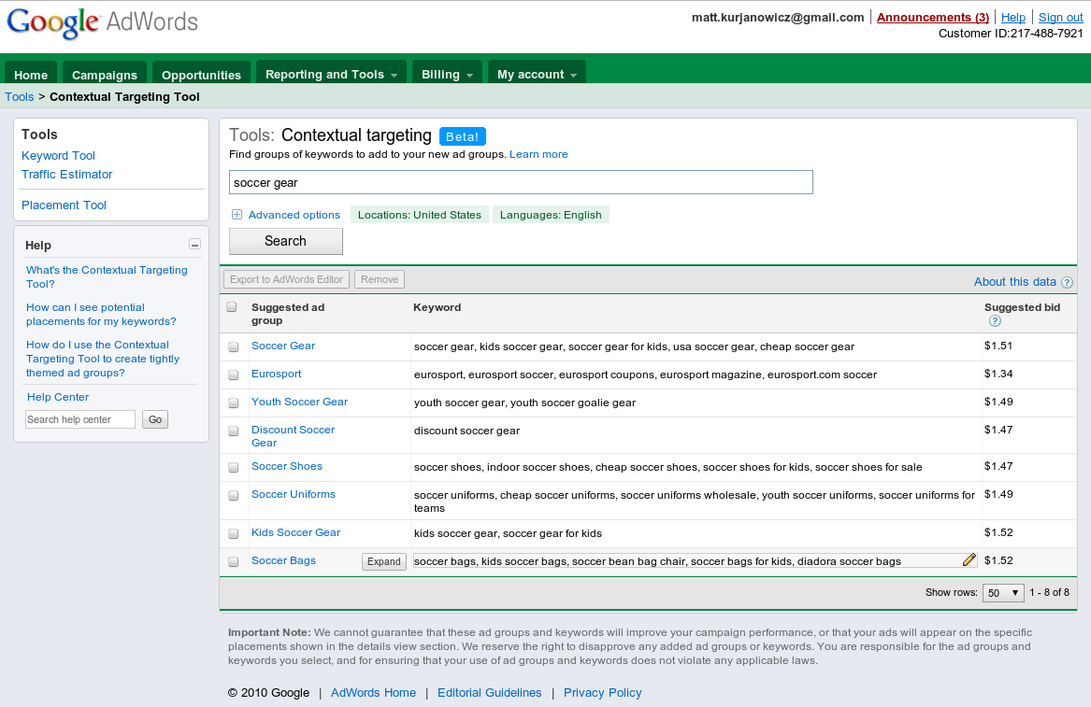Click the Suggested bid help icon

995,321
